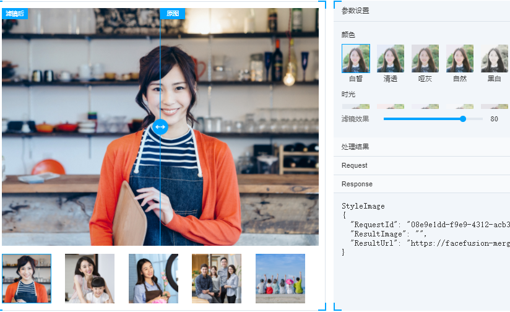Click the 颜色 section label
The height and width of the screenshot is (312, 510).
coord(348,35)
